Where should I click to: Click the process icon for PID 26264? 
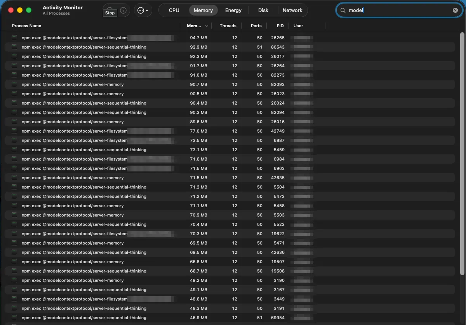pyautogui.click(x=14, y=66)
